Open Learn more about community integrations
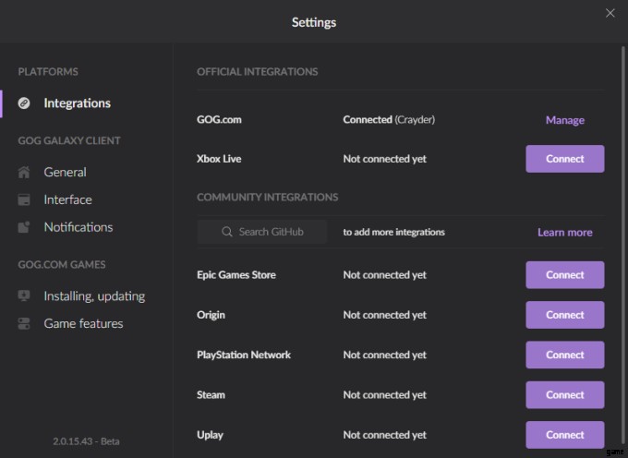The height and width of the screenshot is (458, 628). (564, 233)
